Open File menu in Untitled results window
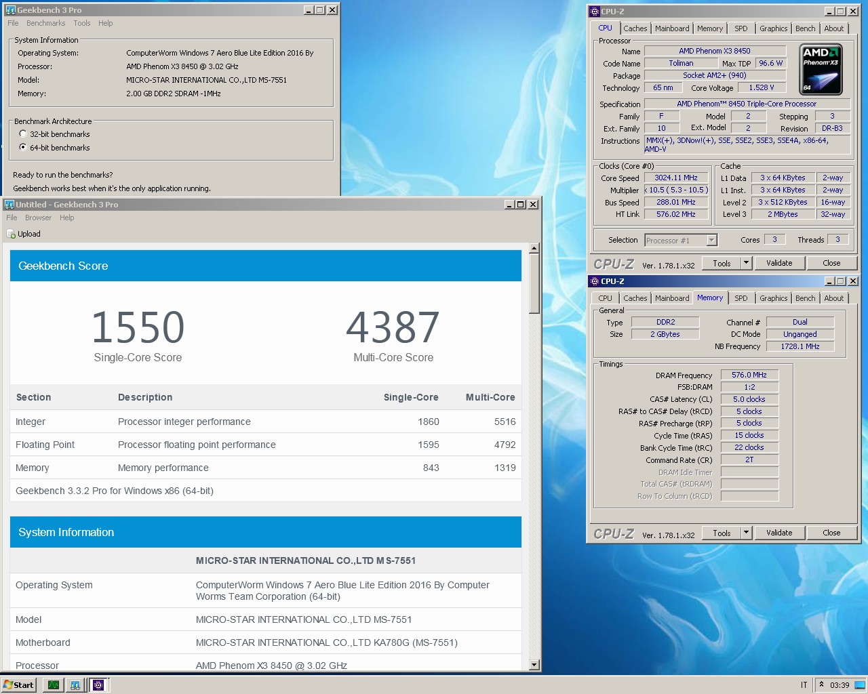868x694 pixels. [x=12, y=218]
